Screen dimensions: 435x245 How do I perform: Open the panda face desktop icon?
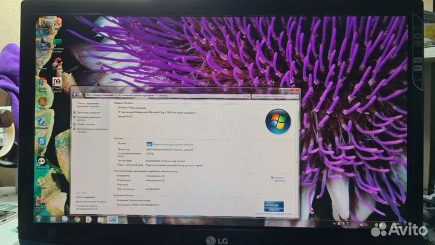pyautogui.click(x=42, y=161)
